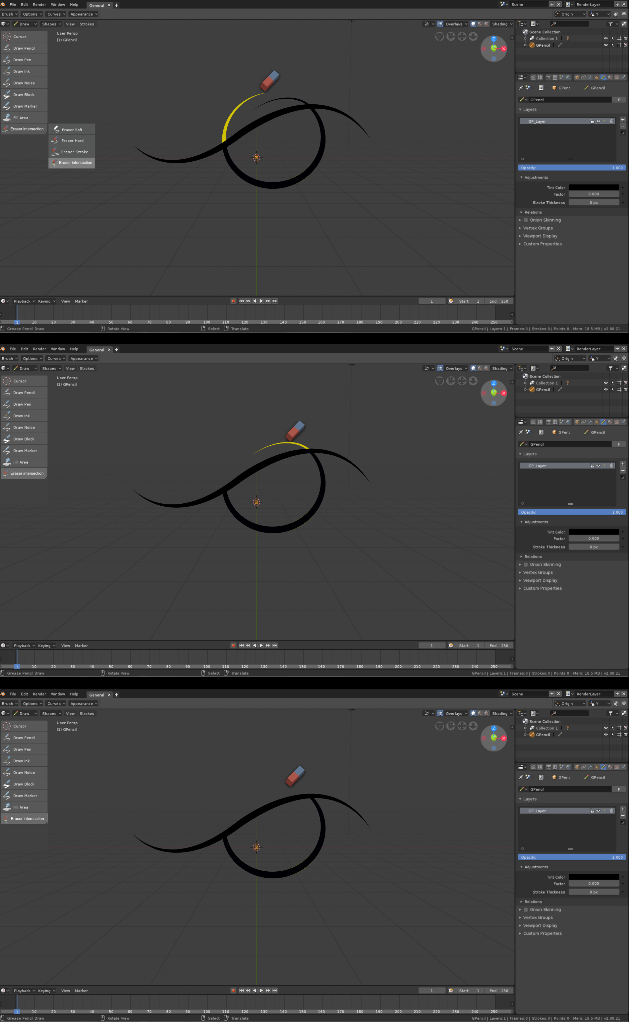Add new scene next to Scene field, top window

[x=552, y=4]
